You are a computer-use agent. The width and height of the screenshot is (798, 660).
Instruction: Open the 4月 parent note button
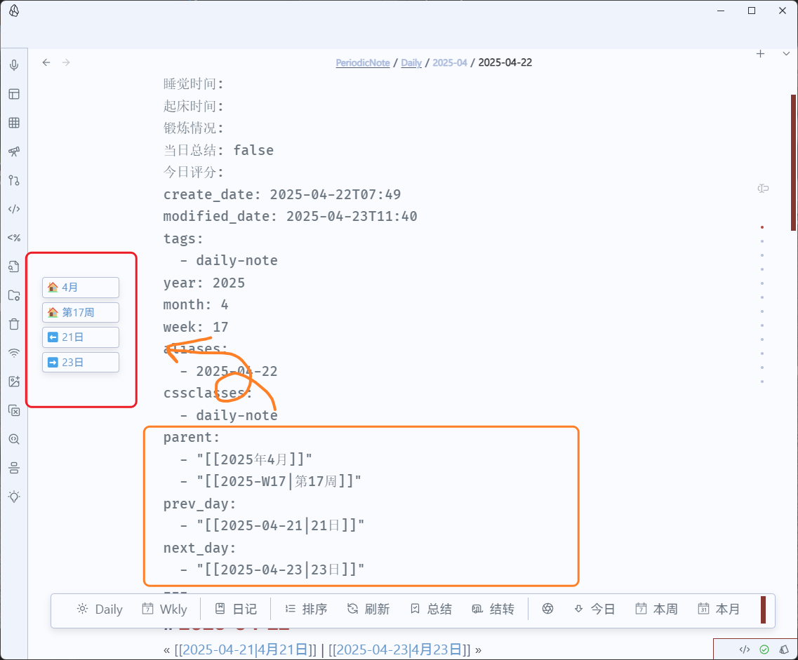[x=81, y=288]
